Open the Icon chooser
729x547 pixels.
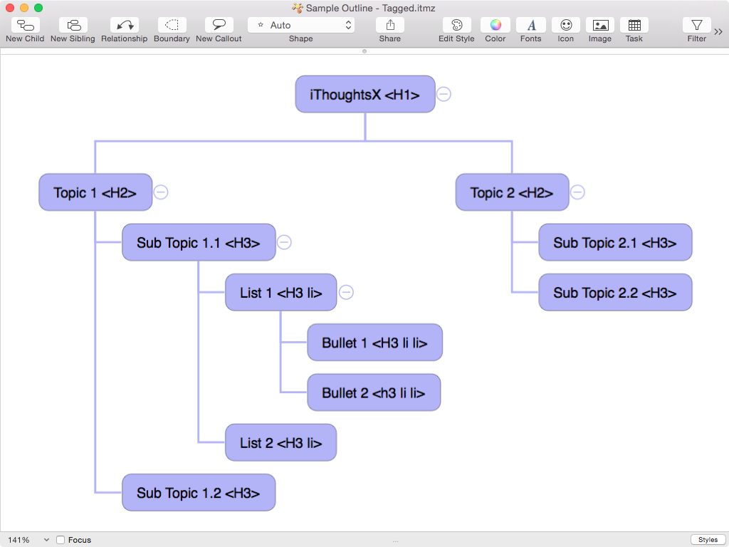point(566,25)
